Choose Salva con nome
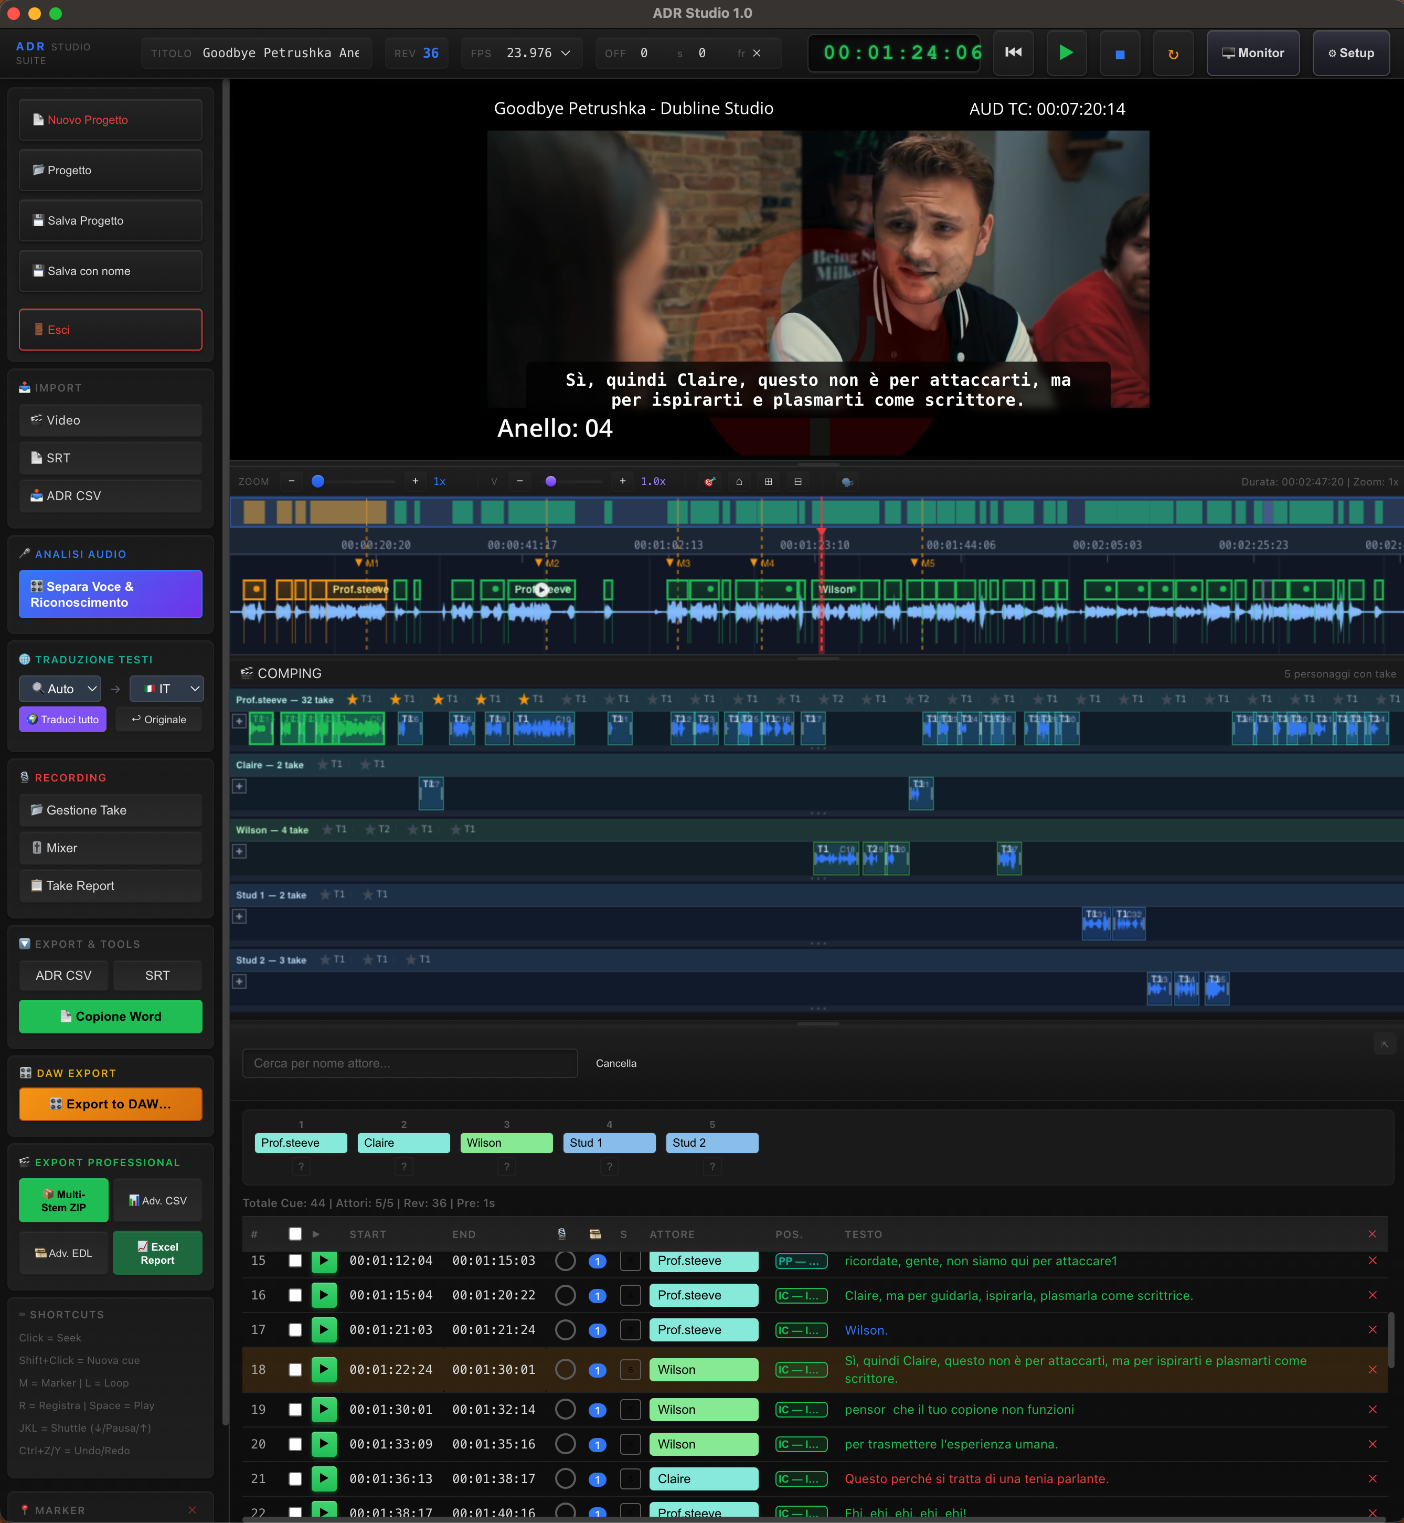This screenshot has height=1523, width=1404. point(111,271)
